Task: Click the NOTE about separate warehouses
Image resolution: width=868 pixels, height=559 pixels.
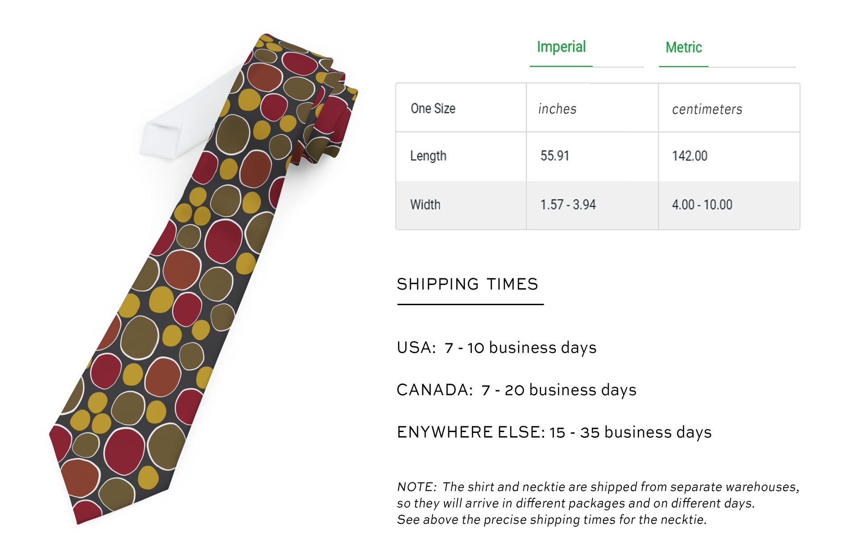Action: click(x=598, y=503)
